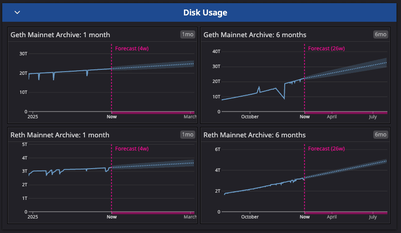Open the Geth Mainnet Archive: 1 month panel title
401x233 pixels.
[x=60, y=35]
